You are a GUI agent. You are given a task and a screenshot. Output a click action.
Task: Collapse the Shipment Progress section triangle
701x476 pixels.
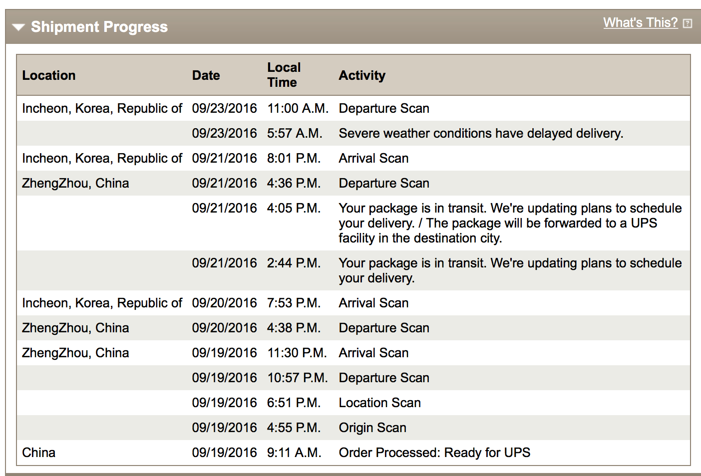point(18,27)
